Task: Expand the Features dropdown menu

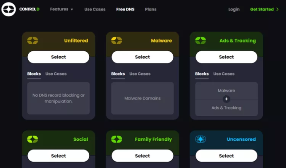Action: click(61, 9)
